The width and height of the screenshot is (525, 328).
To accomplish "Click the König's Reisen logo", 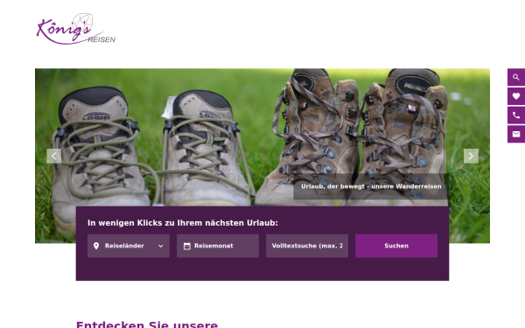I will click(76, 29).
